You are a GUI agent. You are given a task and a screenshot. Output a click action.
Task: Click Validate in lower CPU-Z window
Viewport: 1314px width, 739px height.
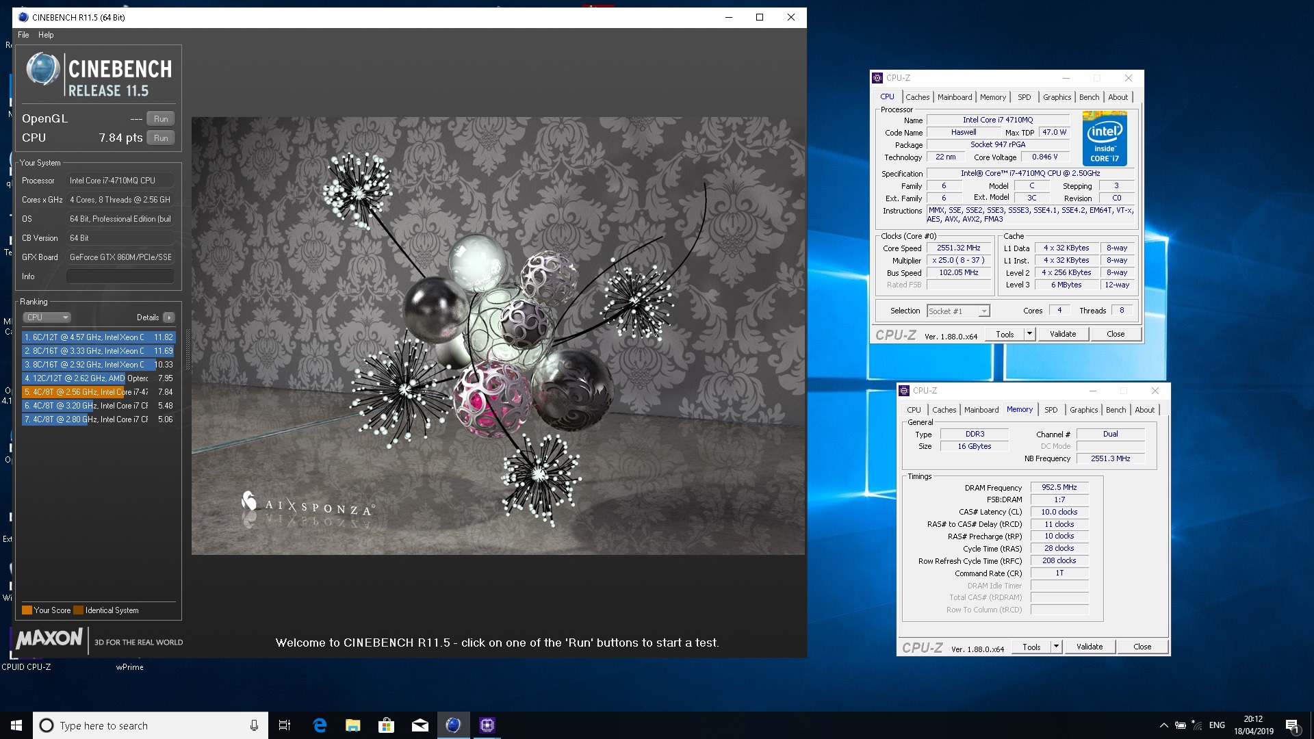[x=1090, y=647]
